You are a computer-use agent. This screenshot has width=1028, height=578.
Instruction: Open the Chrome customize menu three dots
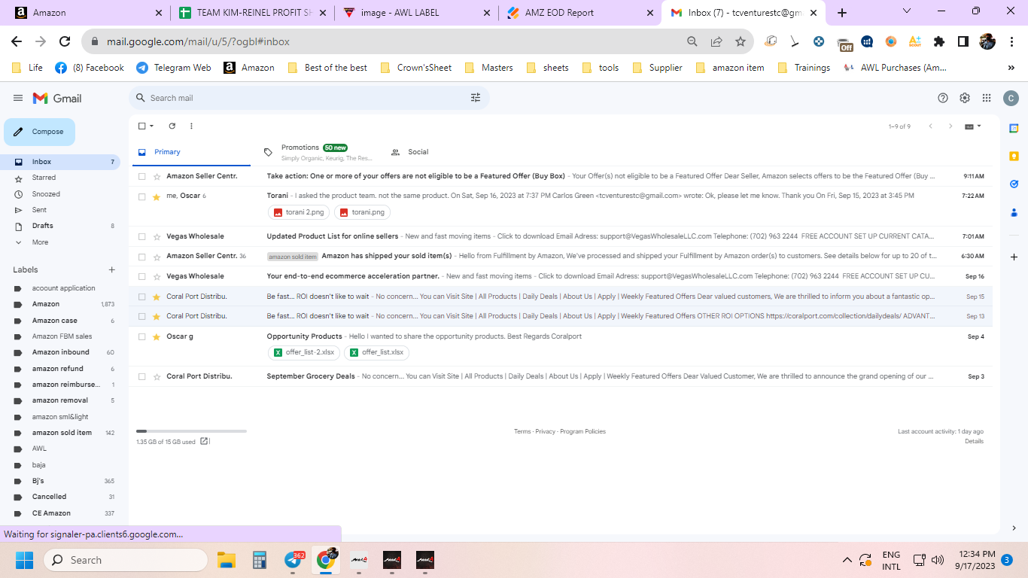(x=1011, y=41)
